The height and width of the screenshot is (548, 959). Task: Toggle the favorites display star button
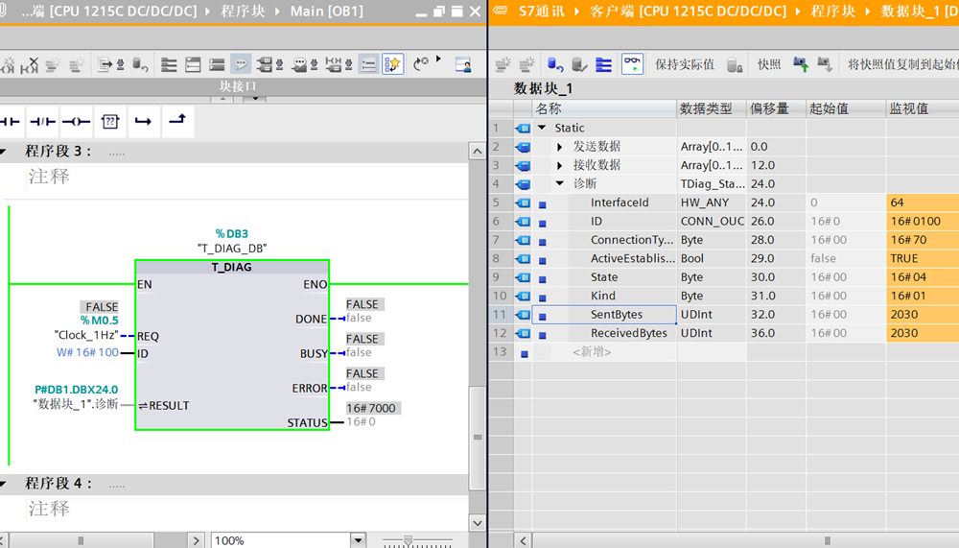393,64
